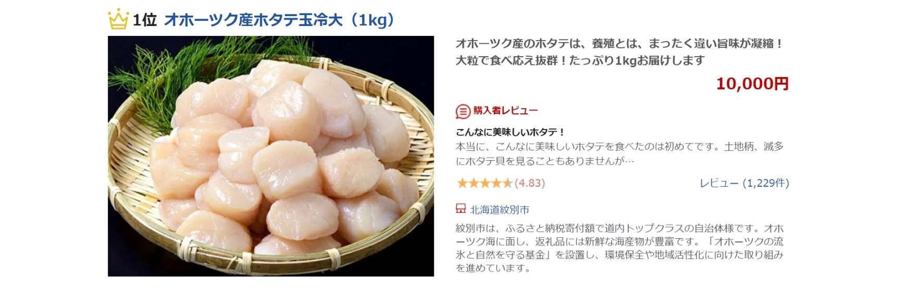Click the fifth partially filled star
This screenshot has height=299, width=897.
(507, 183)
